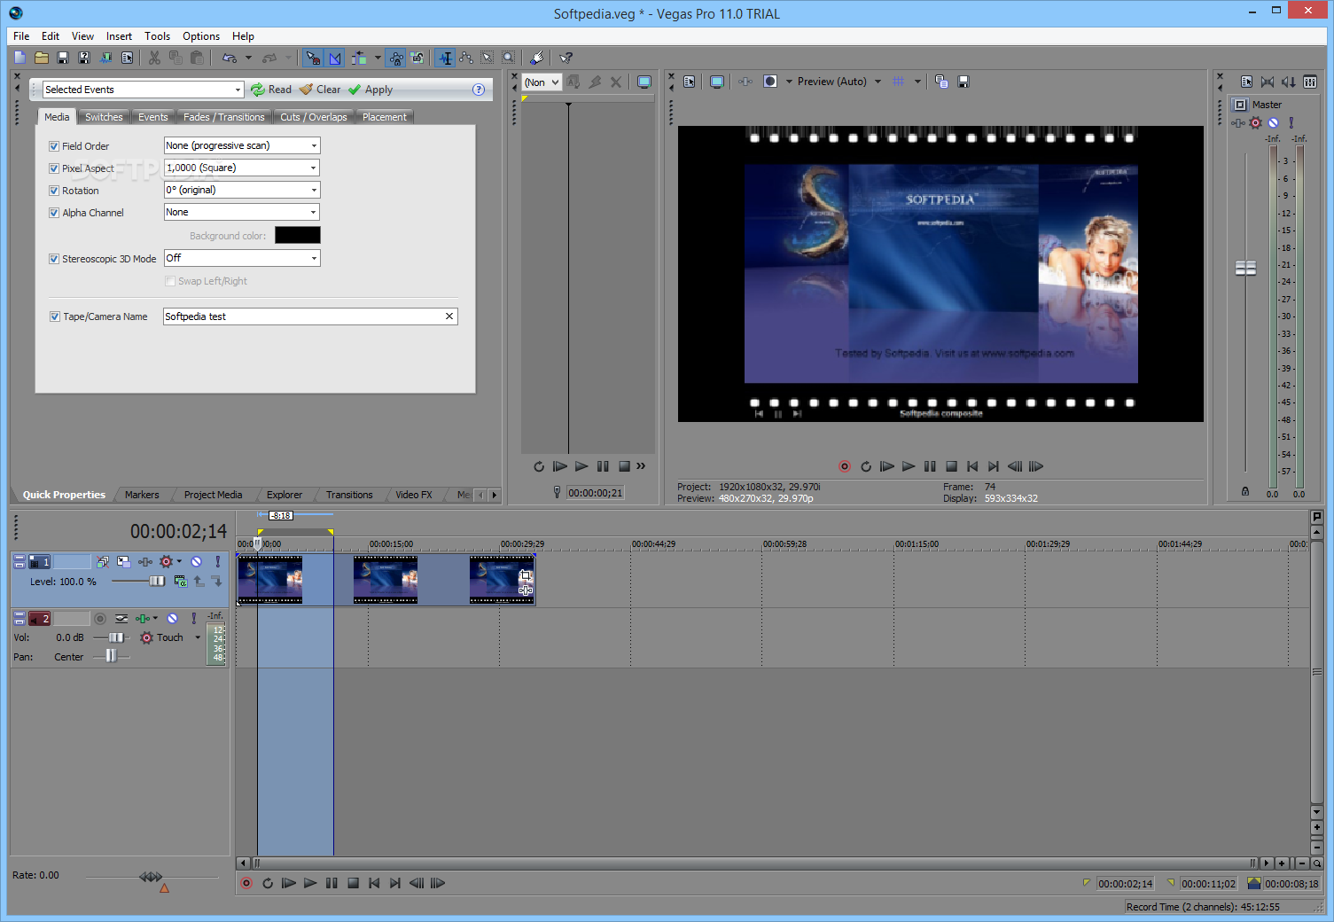Click the red Record button below timeline
1334x922 pixels.
click(x=246, y=883)
